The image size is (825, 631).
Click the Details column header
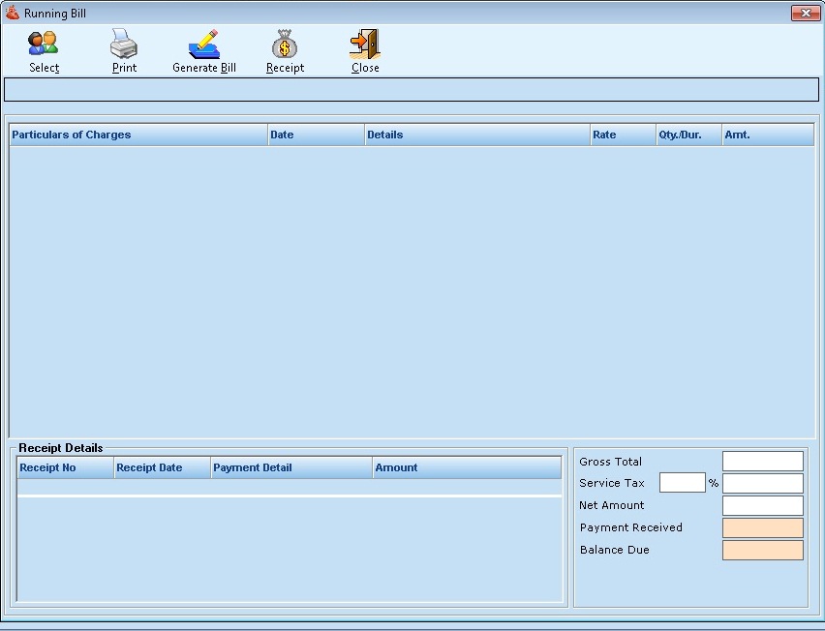click(476, 135)
